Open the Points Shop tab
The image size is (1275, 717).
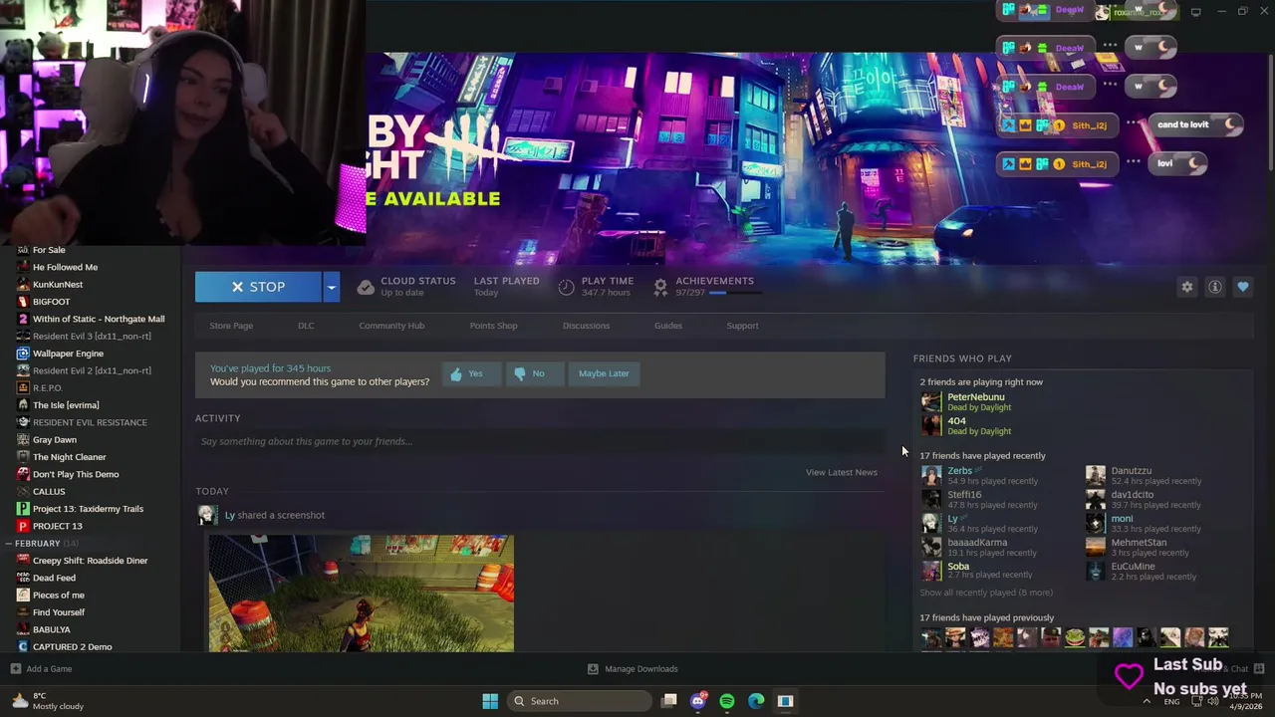tap(493, 326)
